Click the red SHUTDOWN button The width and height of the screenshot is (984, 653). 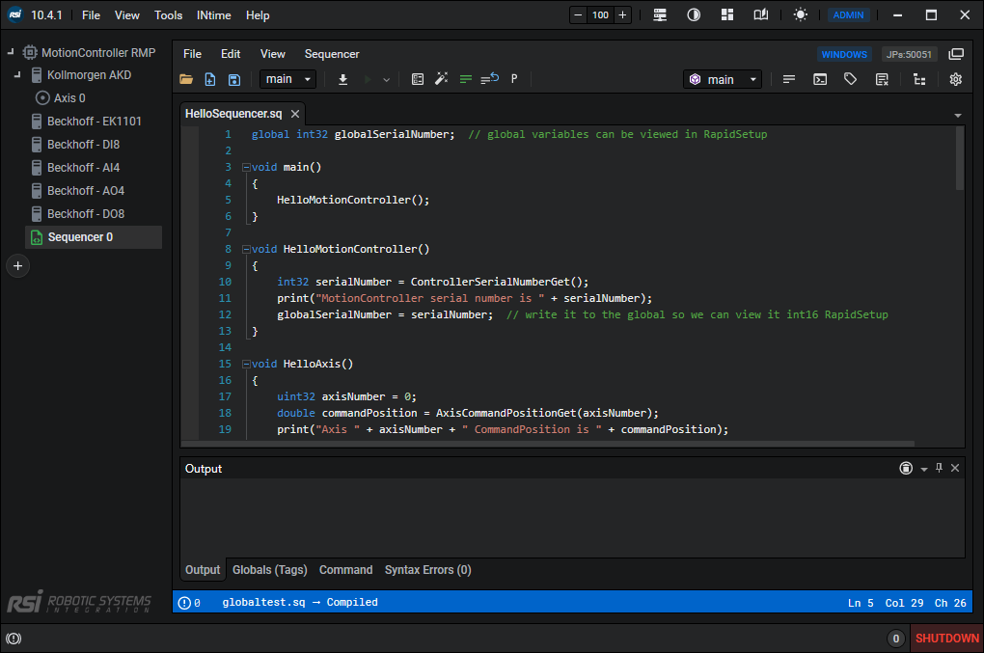946,638
